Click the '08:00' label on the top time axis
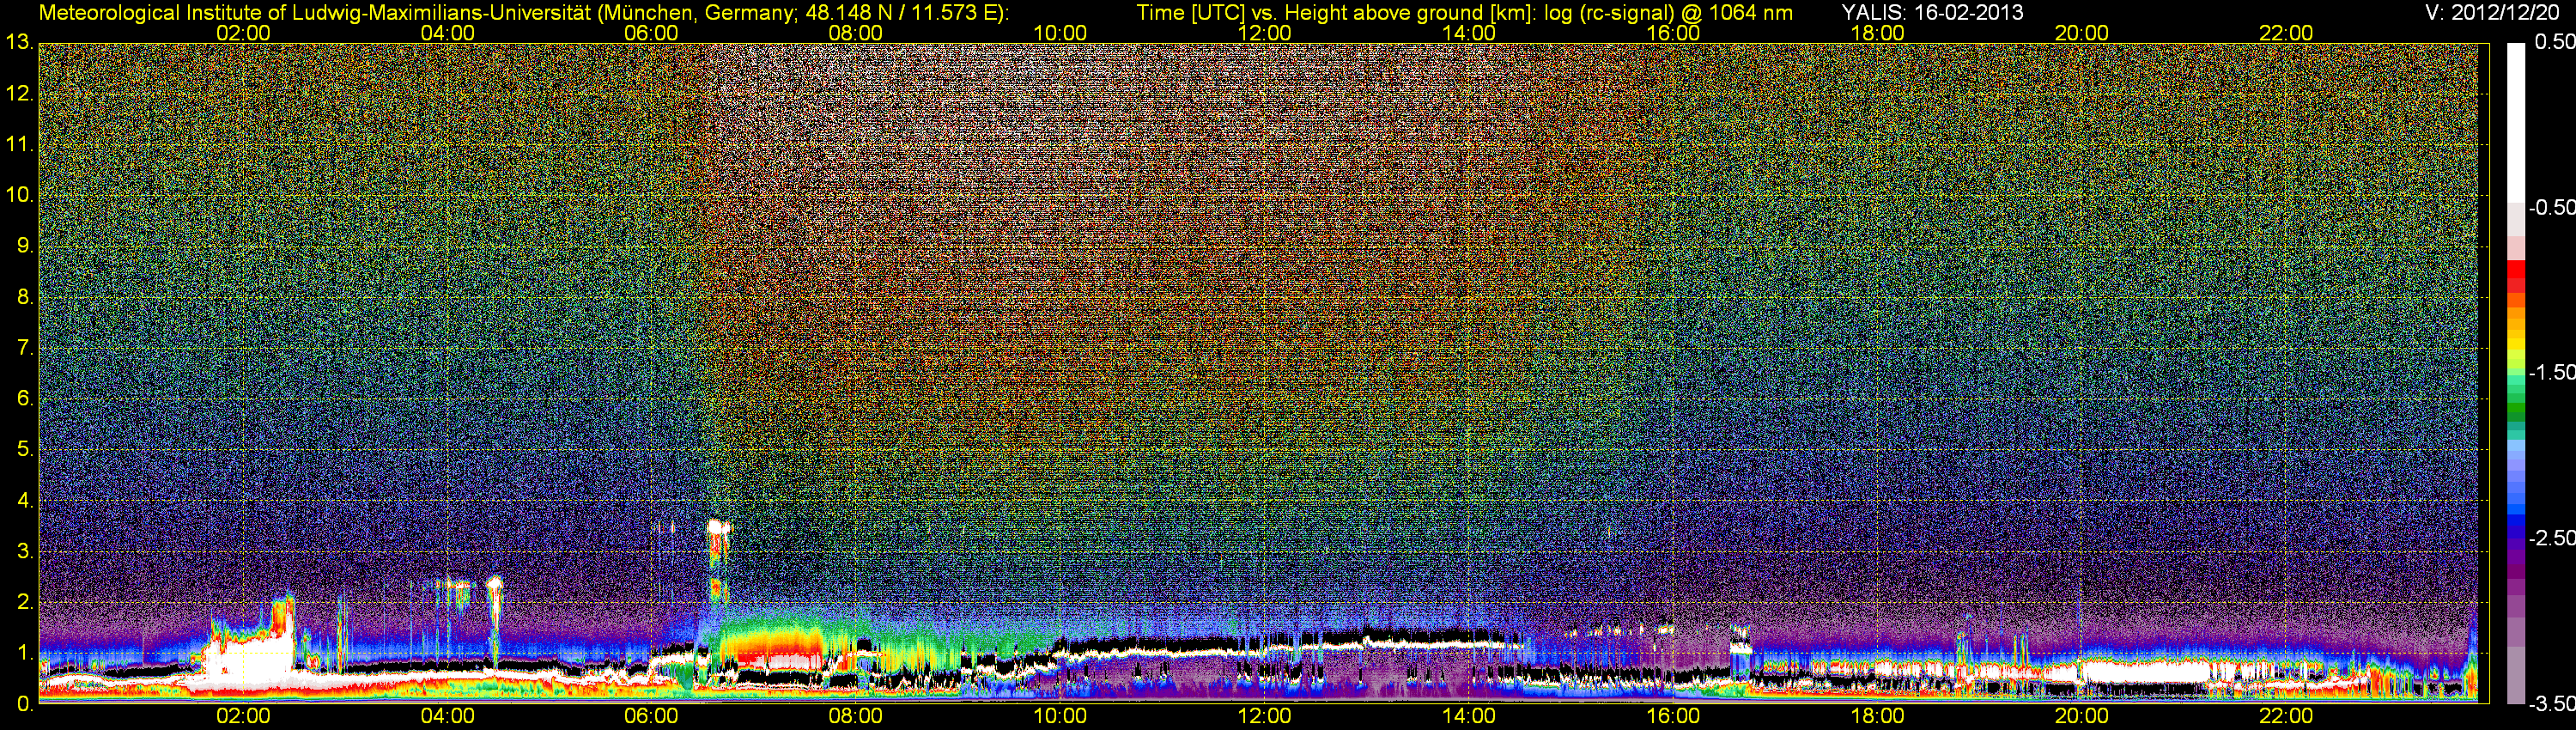Viewport: 2576px width, 730px height. pyautogui.click(x=856, y=33)
